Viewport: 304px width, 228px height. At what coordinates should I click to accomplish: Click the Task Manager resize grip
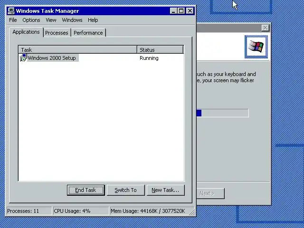[x=192, y=212]
